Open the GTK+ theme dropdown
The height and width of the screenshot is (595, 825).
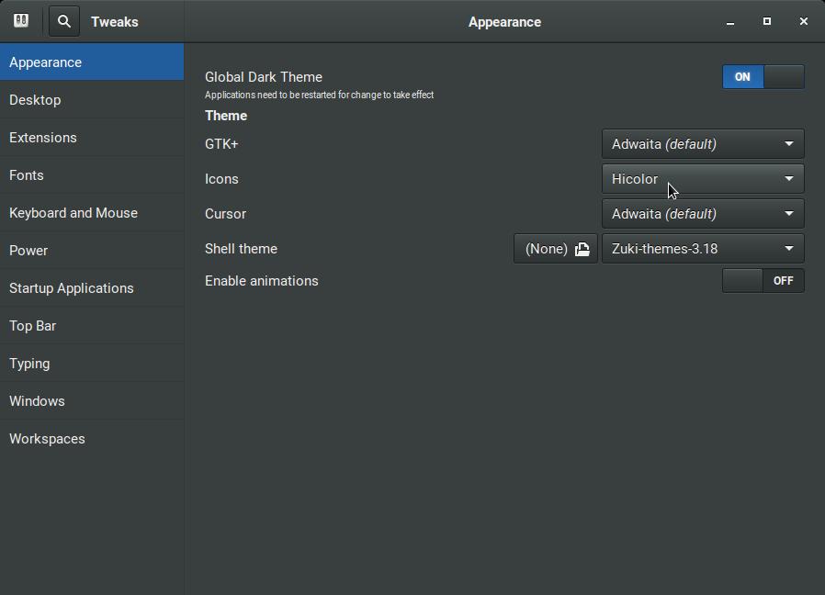click(x=703, y=144)
